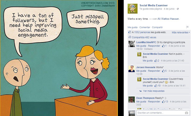Click the share arrow icon by Compartida
The width and height of the screenshot is (191, 116).
(x=130, y=37)
